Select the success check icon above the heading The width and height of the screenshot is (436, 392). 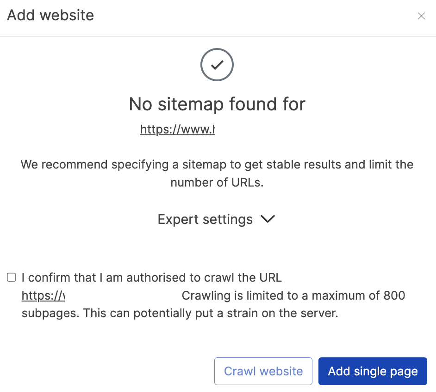coord(217,65)
